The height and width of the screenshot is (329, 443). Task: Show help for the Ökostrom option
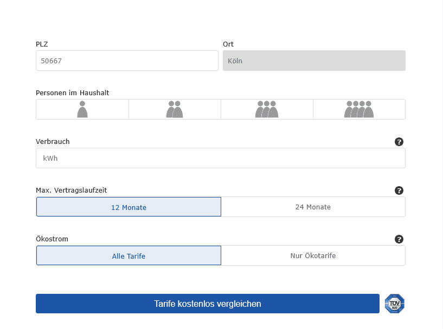(399, 239)
